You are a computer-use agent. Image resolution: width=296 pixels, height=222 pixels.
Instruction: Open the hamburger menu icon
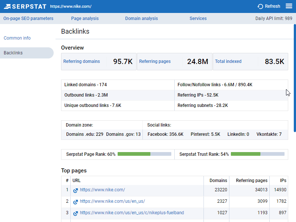tap(289, 6)
